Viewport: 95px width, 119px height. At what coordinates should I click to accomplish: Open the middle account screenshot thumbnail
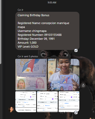(x=47, y=102)
